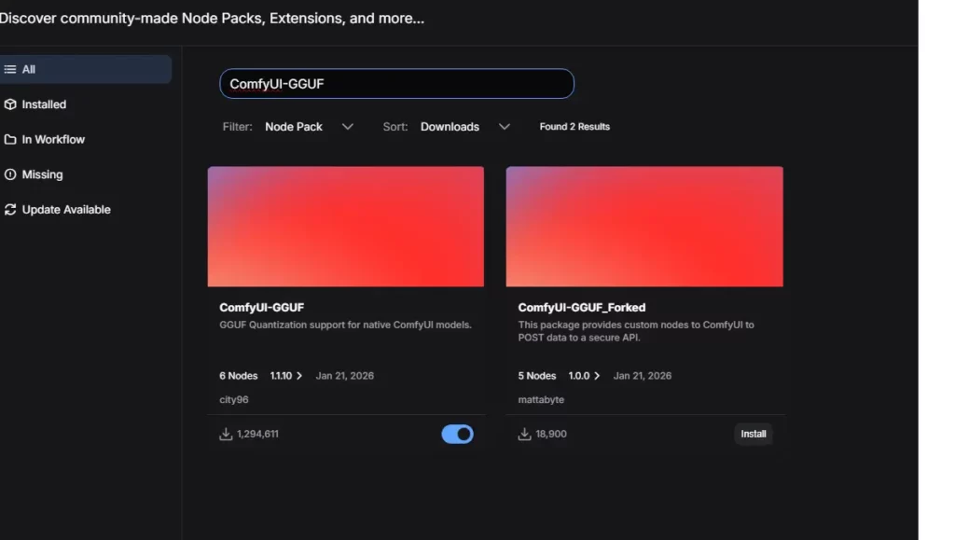Click download icon on ComfyUI-GGUF card
Screen dimensions: 955x540
tap(226, 434)
